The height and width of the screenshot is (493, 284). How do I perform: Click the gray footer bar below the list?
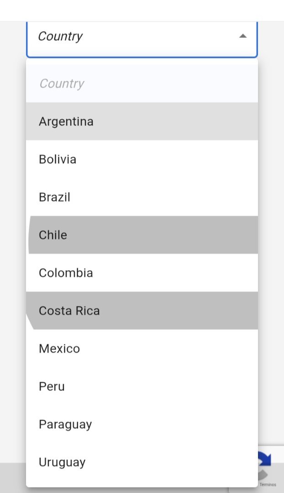13,477
